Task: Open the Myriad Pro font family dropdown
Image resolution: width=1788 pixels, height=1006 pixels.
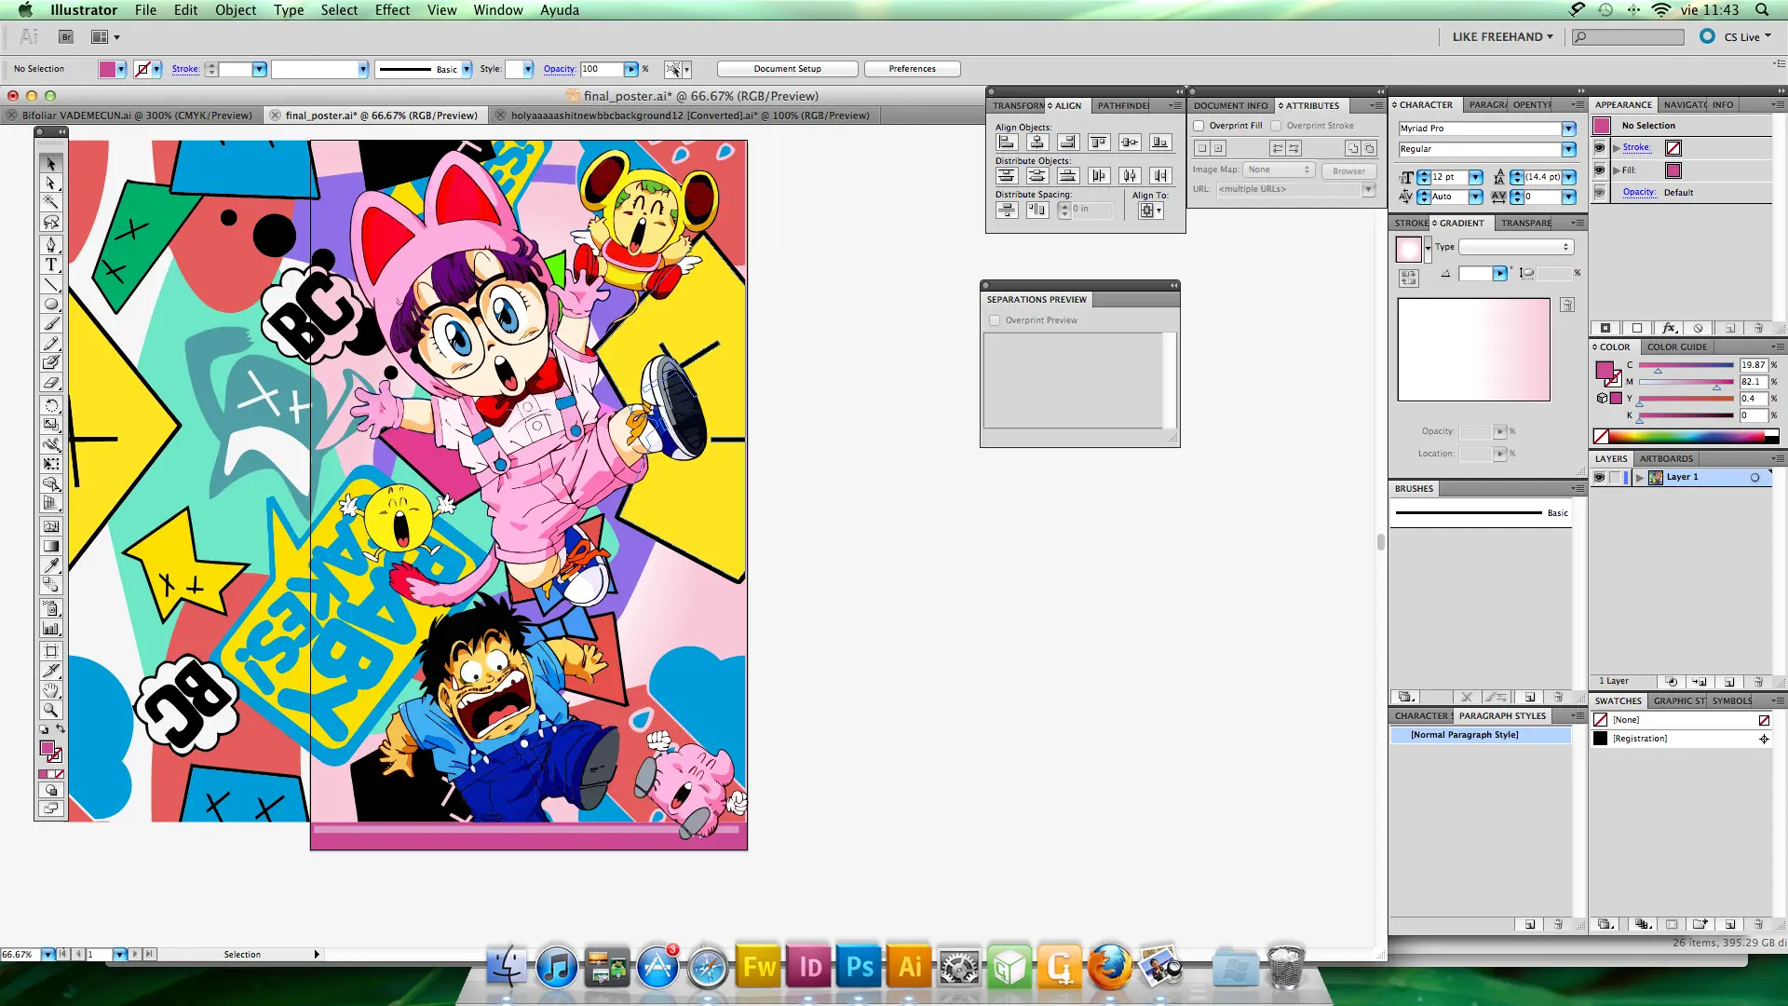Action: (1569, 129)
